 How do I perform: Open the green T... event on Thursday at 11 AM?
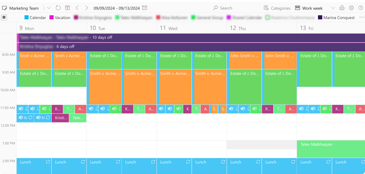[279, 109]
